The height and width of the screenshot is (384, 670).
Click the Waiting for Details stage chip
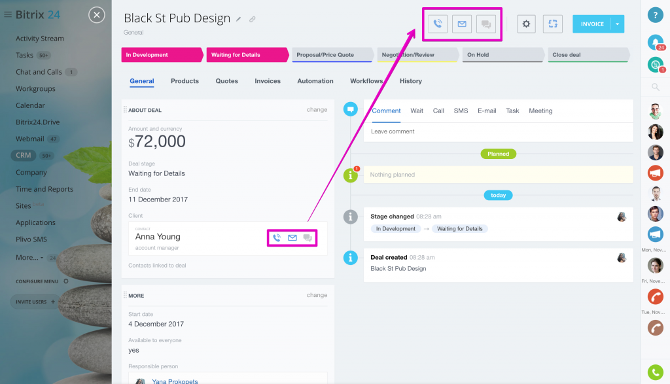[x=460, y=229]
